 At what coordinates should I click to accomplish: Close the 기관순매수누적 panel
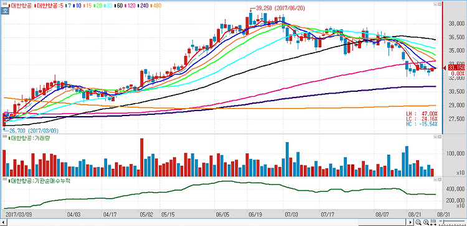click(439, 179)
